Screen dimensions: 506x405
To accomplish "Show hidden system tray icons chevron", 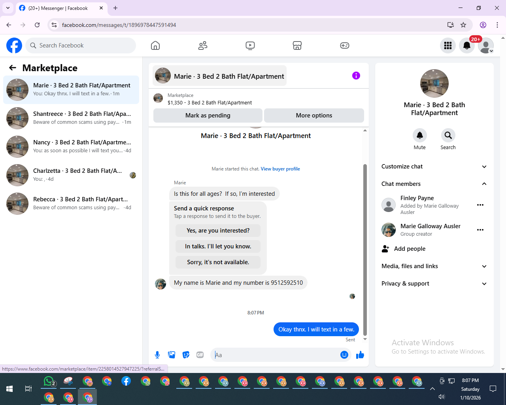I will pyautogui.click(x=432, y=389).
